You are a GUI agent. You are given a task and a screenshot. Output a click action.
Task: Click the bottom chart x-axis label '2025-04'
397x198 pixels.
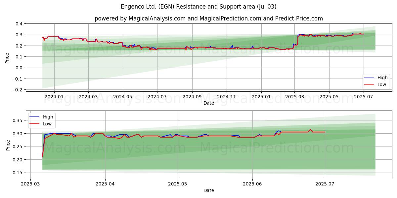[x=105, y=184]
